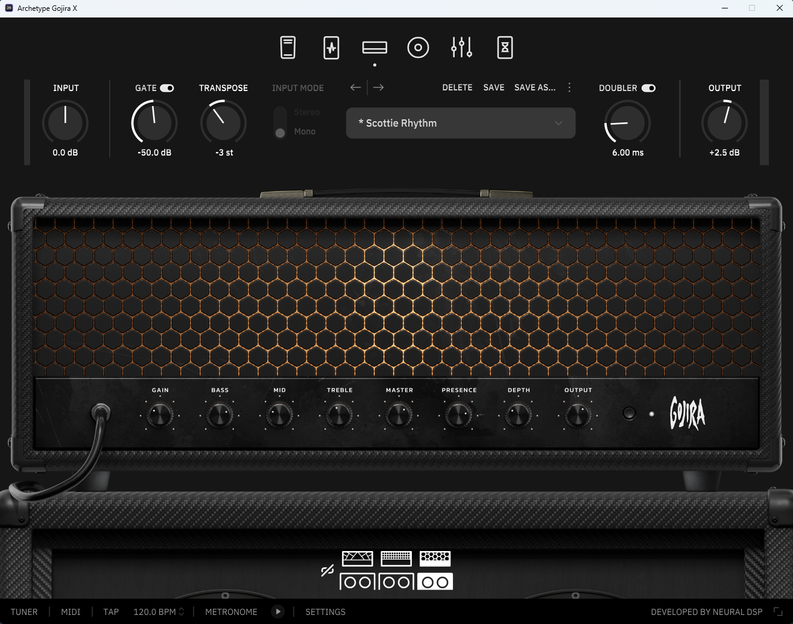Toggle the Gate switch off

tap(167, 88)
